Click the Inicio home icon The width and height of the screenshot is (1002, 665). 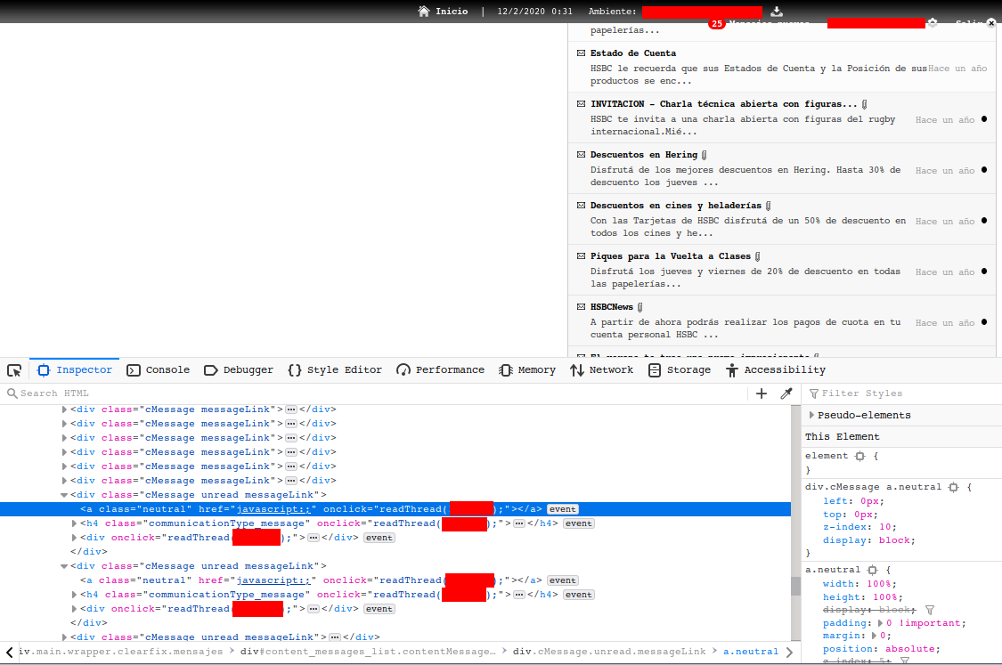[424, 12]
